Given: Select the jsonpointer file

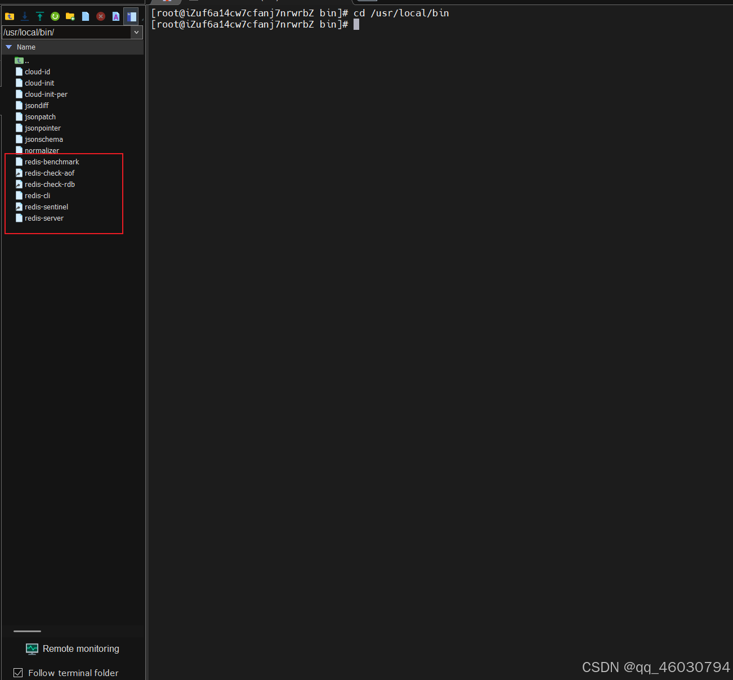Looking at the screenshot, I should tap(42, 128).
